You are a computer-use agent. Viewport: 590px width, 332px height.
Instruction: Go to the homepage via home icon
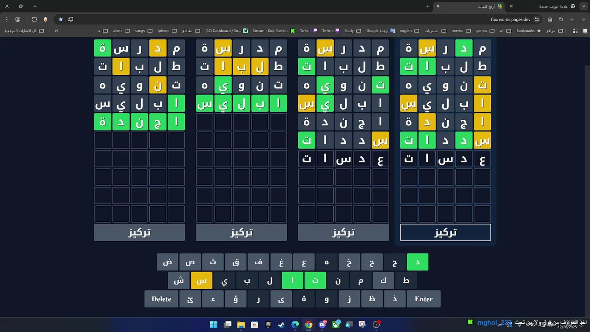click(550, 19)
